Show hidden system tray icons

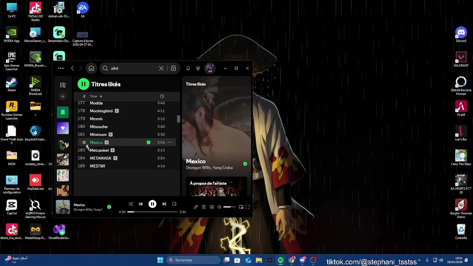tap(419, 260)
